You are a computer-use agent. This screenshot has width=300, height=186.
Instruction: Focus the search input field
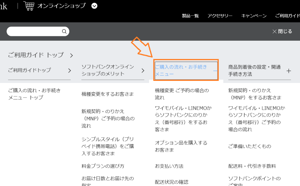click(x=38, y=31)
